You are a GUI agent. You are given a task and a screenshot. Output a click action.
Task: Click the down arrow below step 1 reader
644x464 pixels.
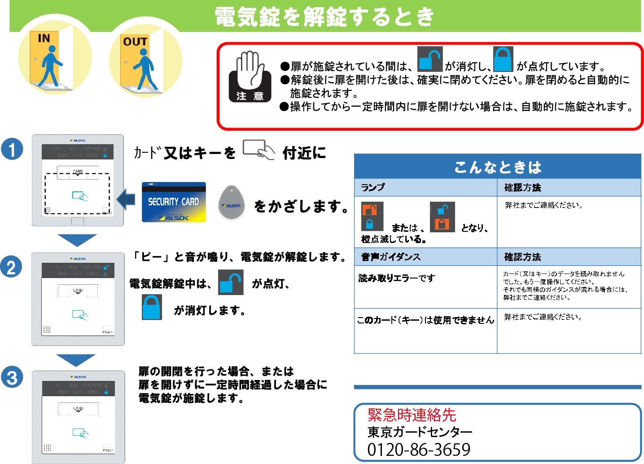point(77,240)
